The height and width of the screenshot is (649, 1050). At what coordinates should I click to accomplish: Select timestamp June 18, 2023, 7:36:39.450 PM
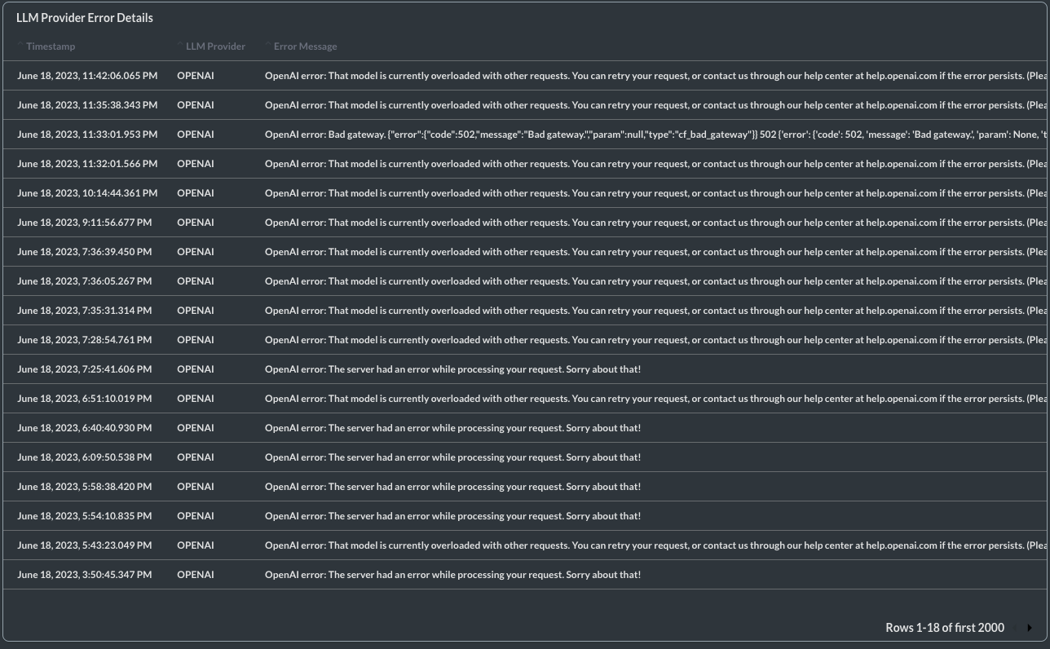coord(84,252)
